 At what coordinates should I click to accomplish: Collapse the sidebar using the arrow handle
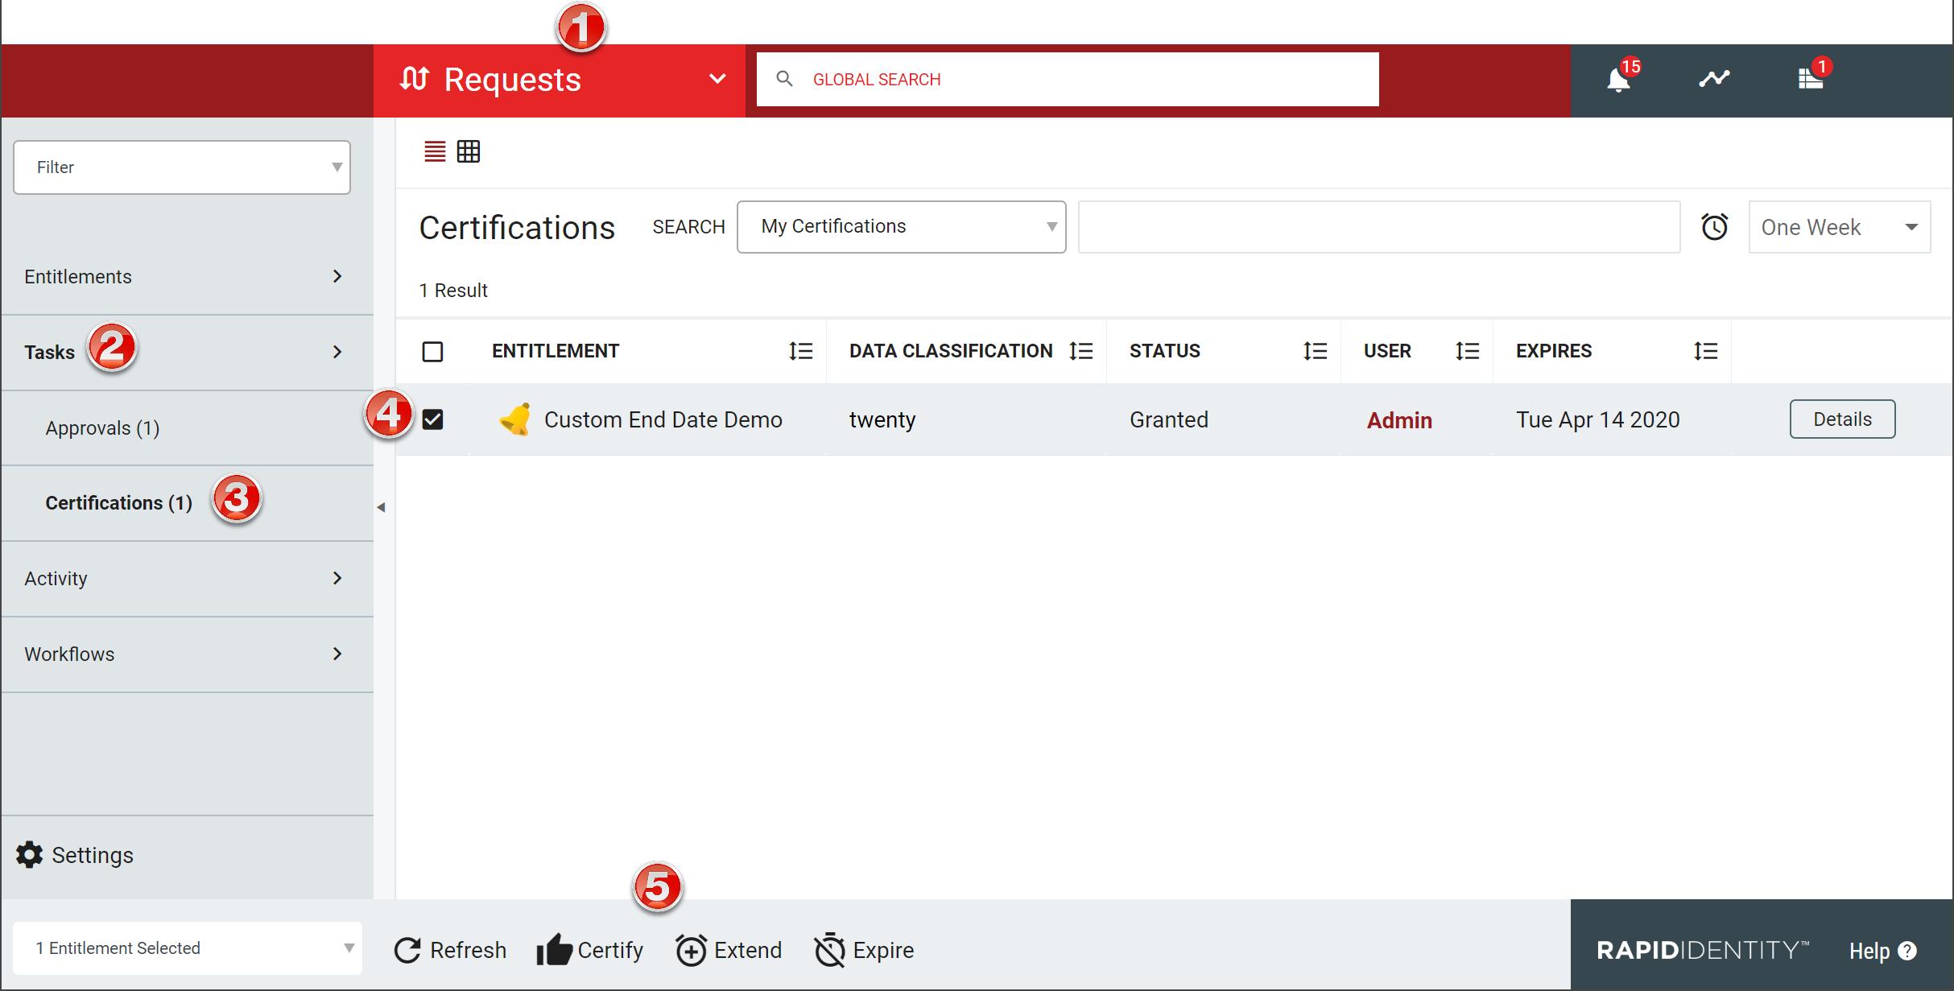382,507
